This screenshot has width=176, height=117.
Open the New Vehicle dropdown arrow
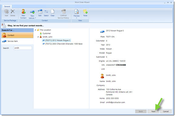[x=36, y=18]
